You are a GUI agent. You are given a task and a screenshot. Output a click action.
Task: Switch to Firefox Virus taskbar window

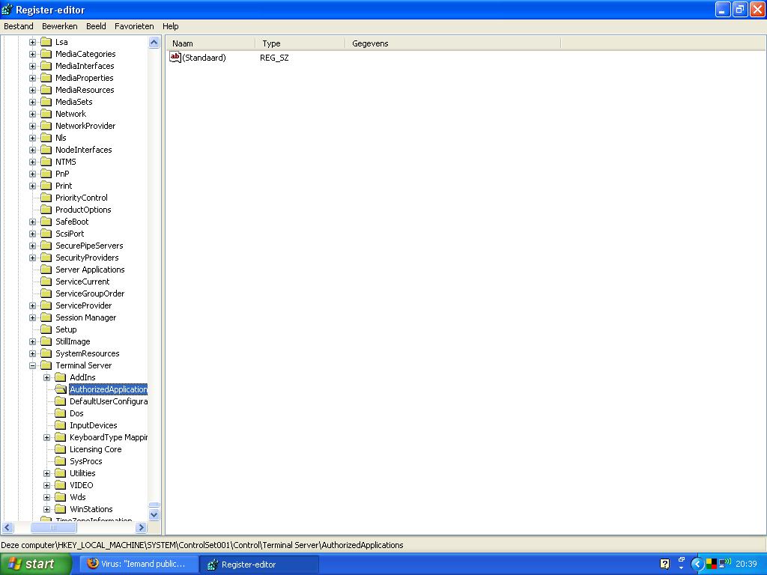pyautogui.click(x=139, y=565)
